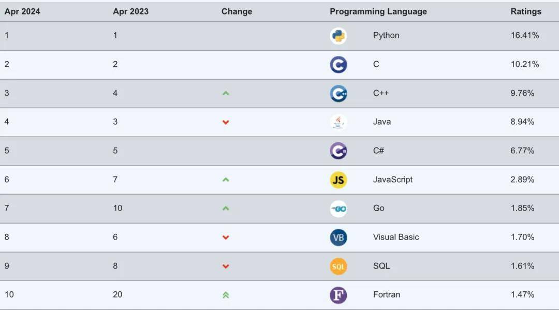
Task: Click the Visual Basic language name
Action: pyautogui.click(x=396, y=237)
